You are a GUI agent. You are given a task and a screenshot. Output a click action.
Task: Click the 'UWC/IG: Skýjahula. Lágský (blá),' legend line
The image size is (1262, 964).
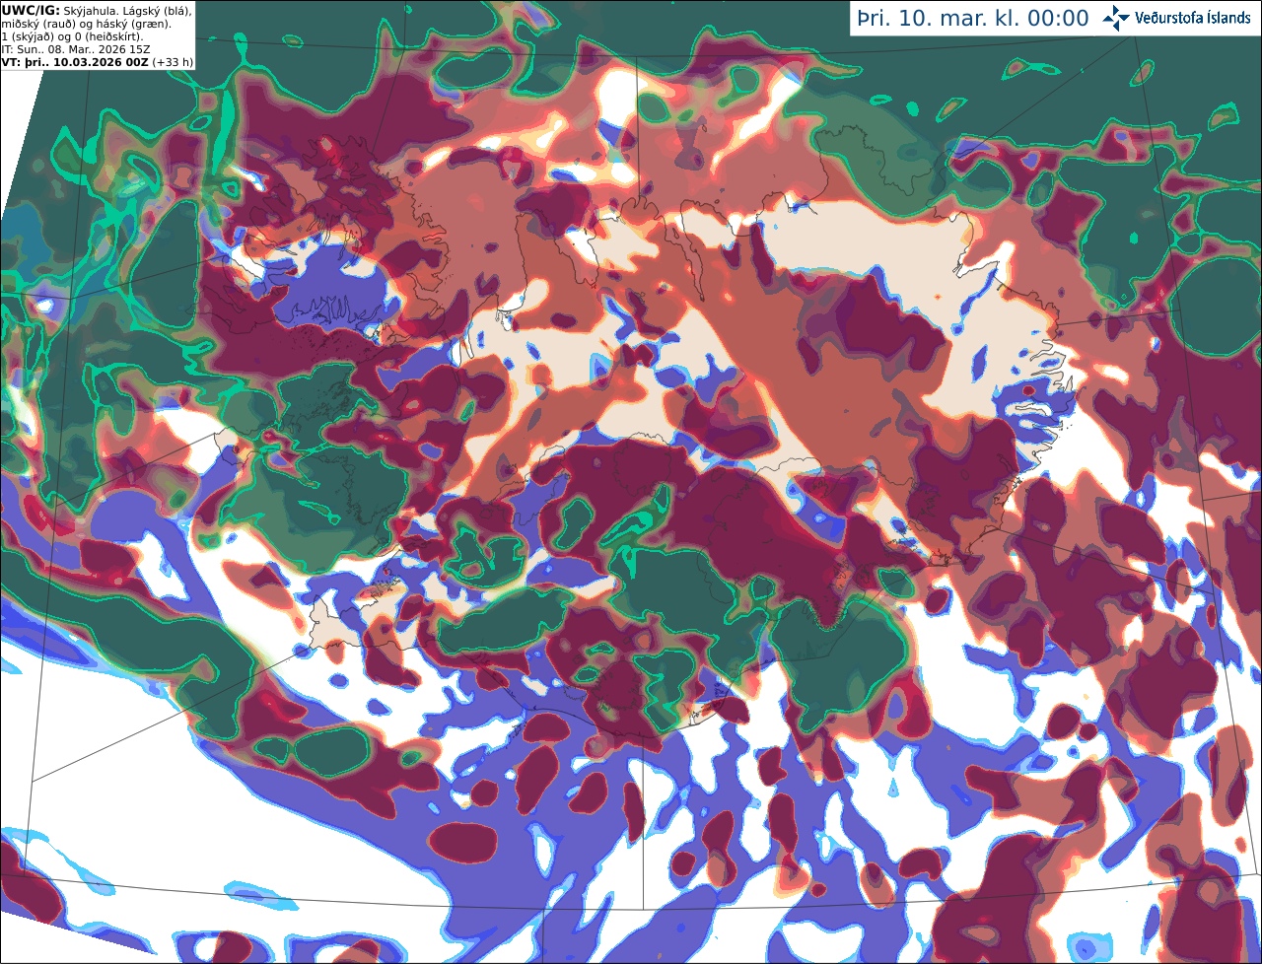[97, 10]
